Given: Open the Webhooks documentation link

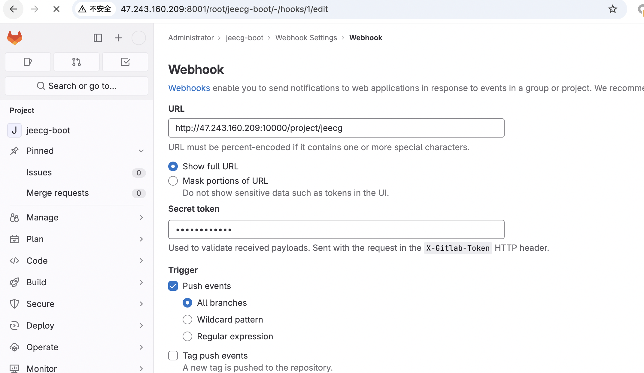Looking at the screenshot, I should tap(189, 88).
